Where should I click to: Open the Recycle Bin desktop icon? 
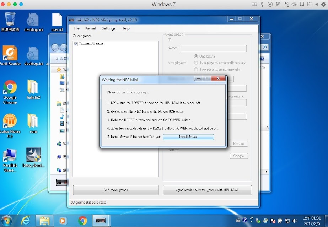point(10,22)
